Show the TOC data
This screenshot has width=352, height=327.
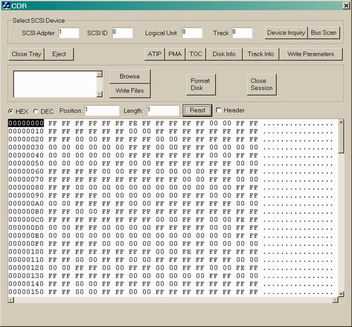pyautogui.click(x=196, y=54)
